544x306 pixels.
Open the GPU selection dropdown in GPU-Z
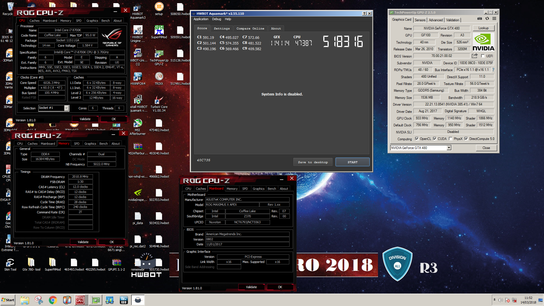[449, 148]
